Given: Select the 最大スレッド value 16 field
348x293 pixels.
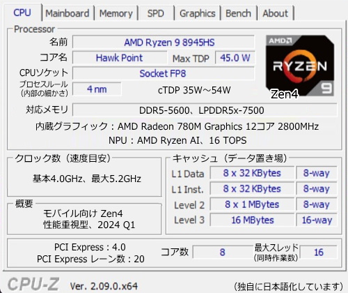Looking at the screenshot, I should pyautogui.click(x=319, y=252).
